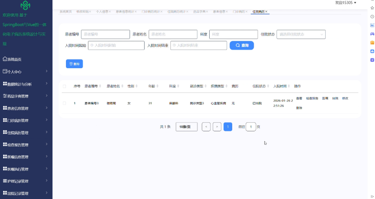Click the 个人中心 sidebar icon
The width and height of the screenshot is (375, 199).
[x=5, y=71]
